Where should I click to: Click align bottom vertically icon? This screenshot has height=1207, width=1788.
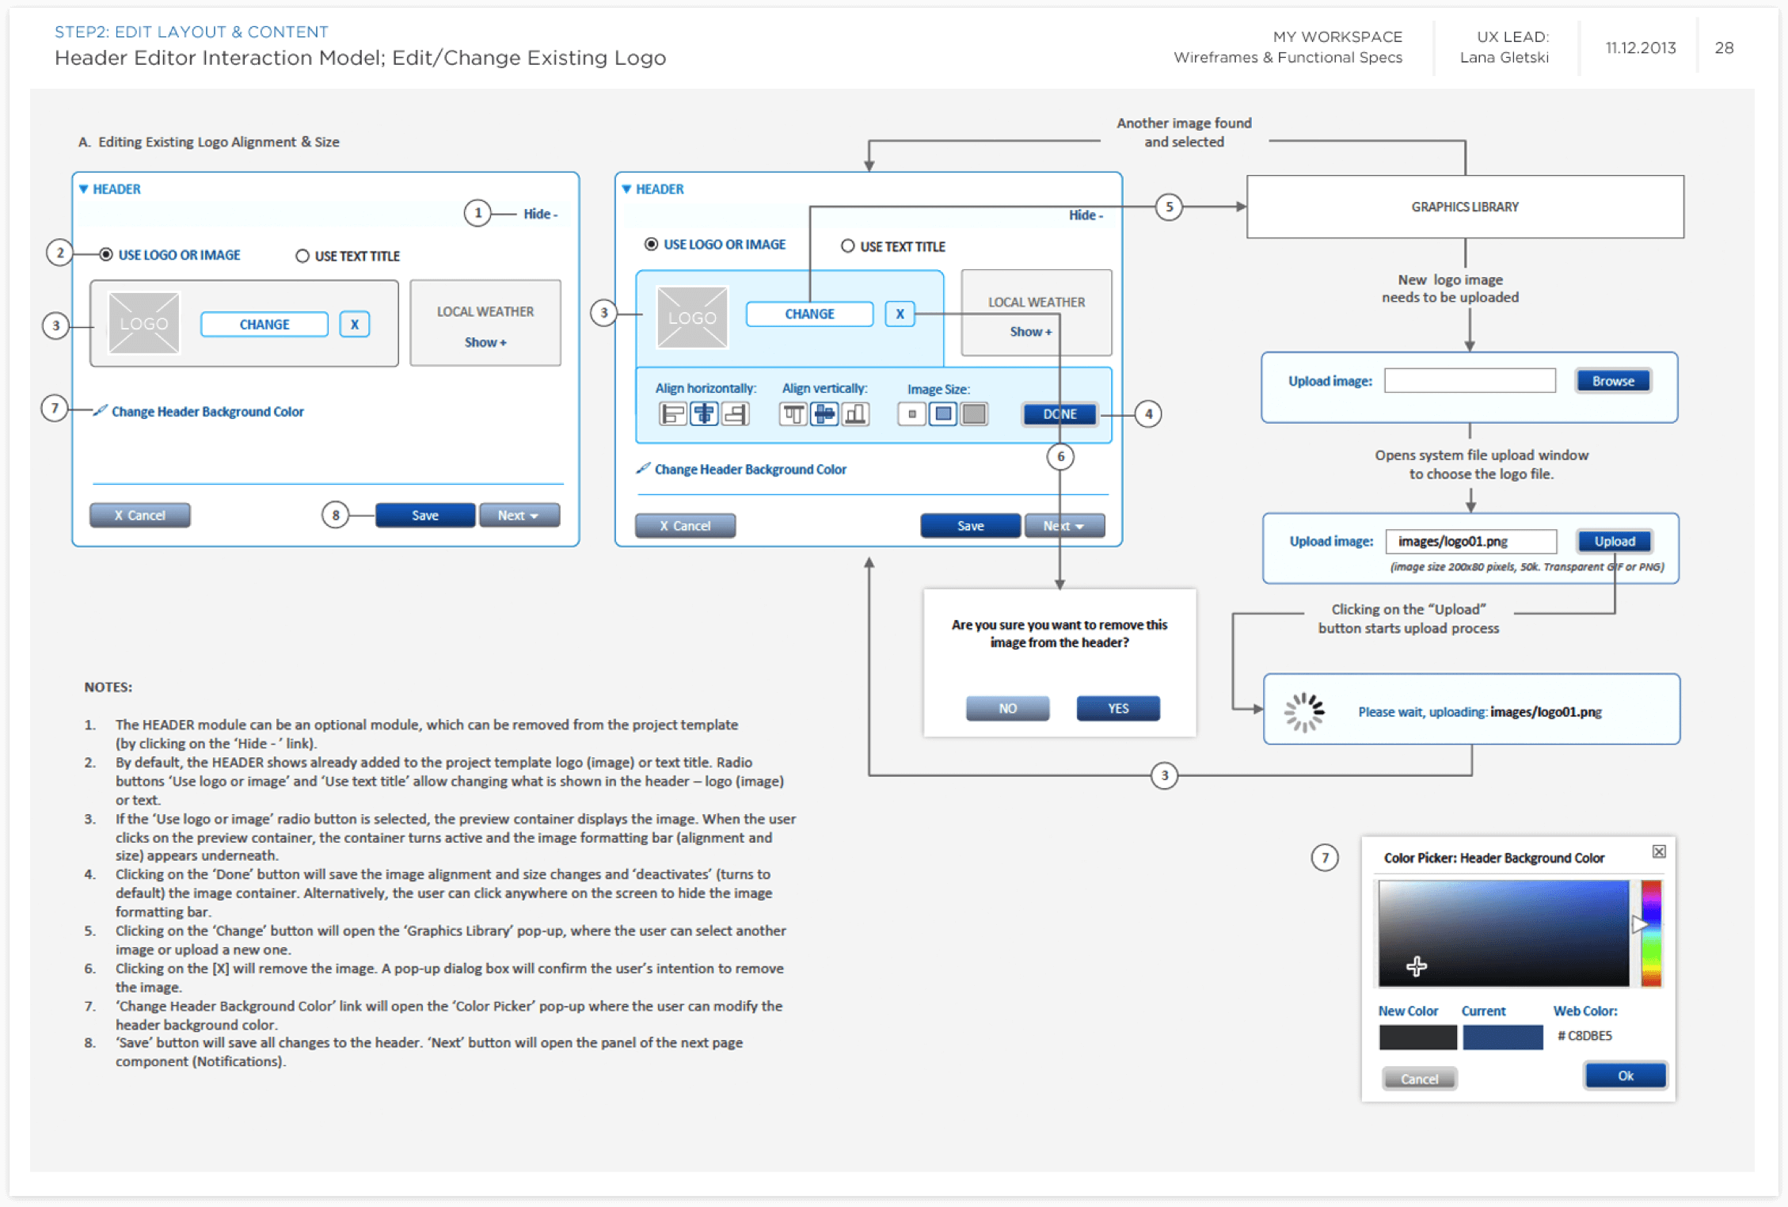855,413
